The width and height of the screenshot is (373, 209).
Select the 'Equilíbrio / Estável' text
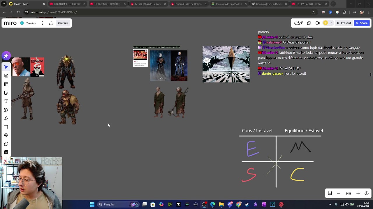(x=304, y=131)
